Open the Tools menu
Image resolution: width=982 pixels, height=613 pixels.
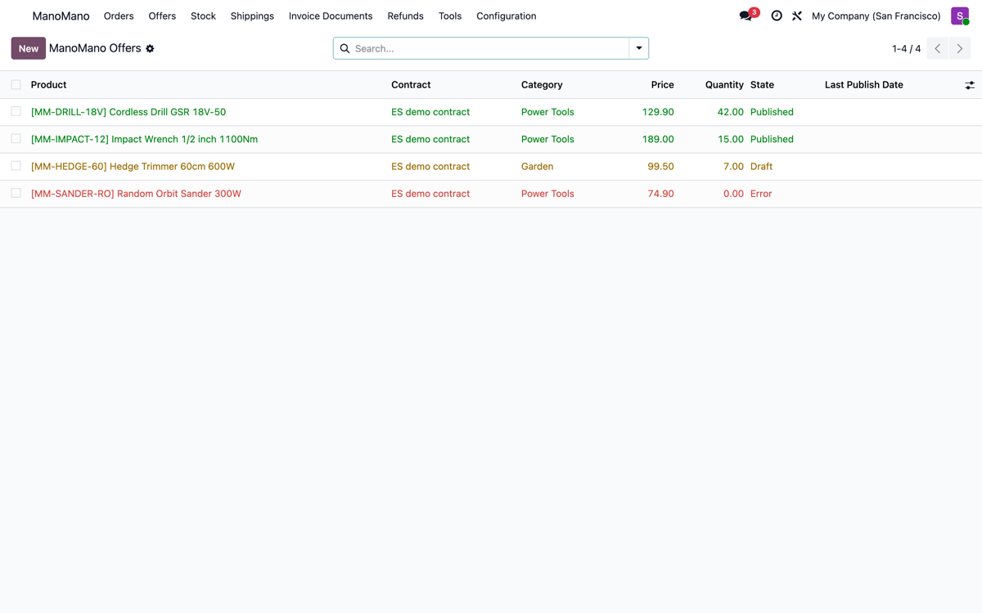pyautogui.click(x=450, y=16)
